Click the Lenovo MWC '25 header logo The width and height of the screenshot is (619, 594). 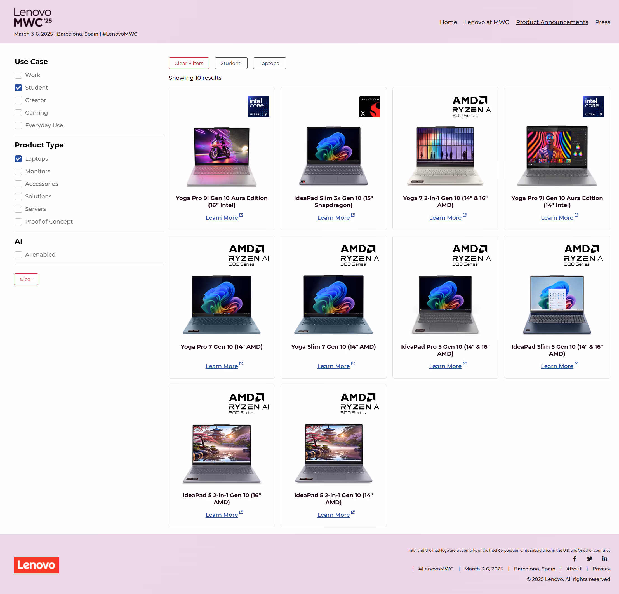click(x=33, y=17)
